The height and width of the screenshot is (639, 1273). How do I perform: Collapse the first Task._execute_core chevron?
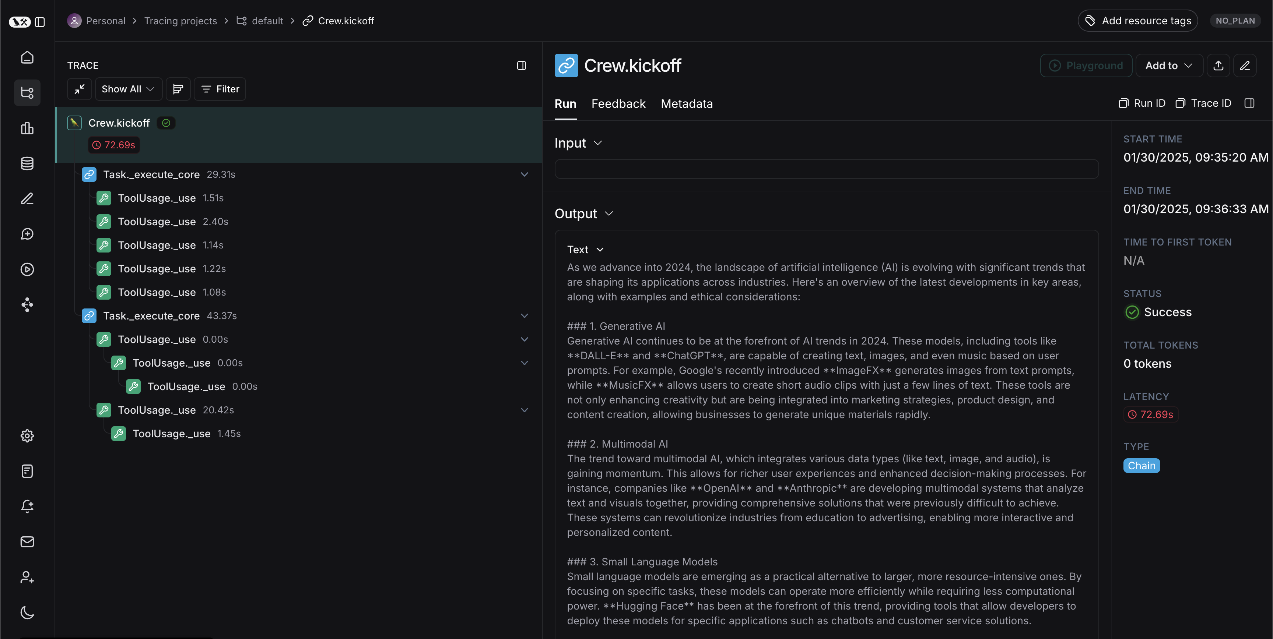[x=524, y=174]
